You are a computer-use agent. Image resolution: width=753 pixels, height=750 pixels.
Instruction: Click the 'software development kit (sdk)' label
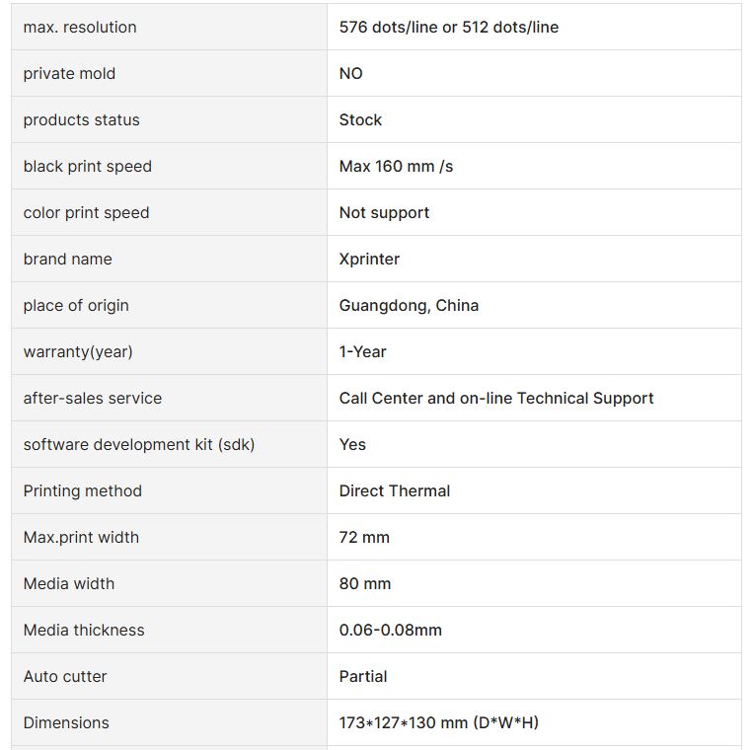[x=138, y=444]
